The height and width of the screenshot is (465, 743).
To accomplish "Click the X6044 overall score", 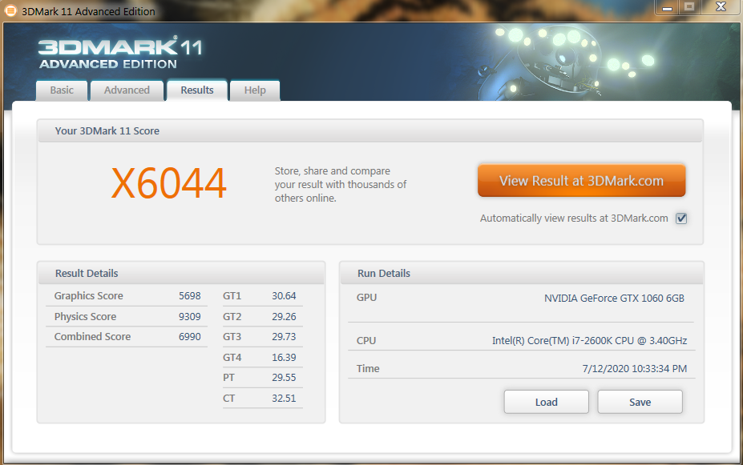I will point(168,183).
